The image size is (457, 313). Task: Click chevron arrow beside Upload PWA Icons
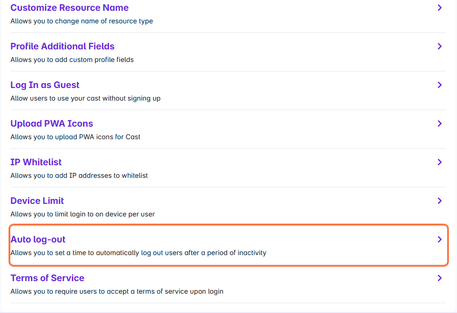pos(439,123)
